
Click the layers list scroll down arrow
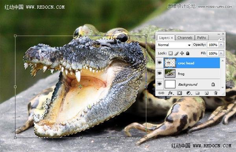[223, 87]
